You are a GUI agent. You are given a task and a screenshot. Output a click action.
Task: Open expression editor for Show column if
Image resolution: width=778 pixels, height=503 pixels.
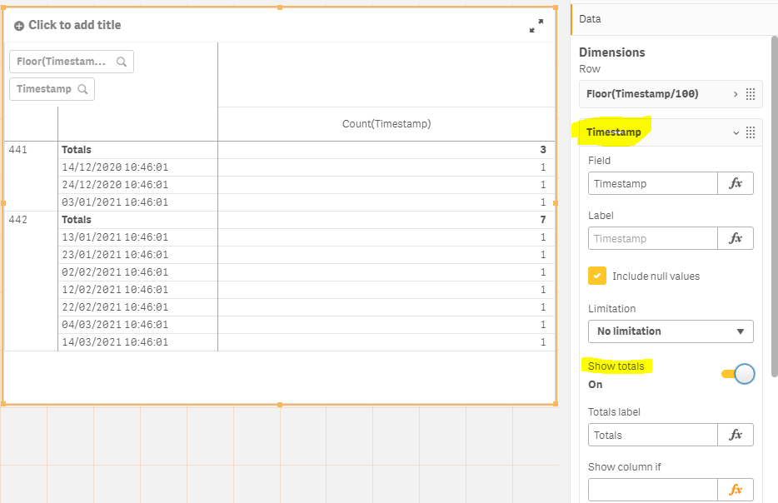(736, 490)
